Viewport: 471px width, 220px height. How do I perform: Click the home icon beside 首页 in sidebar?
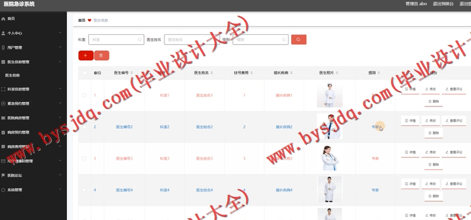pos(4,18)
